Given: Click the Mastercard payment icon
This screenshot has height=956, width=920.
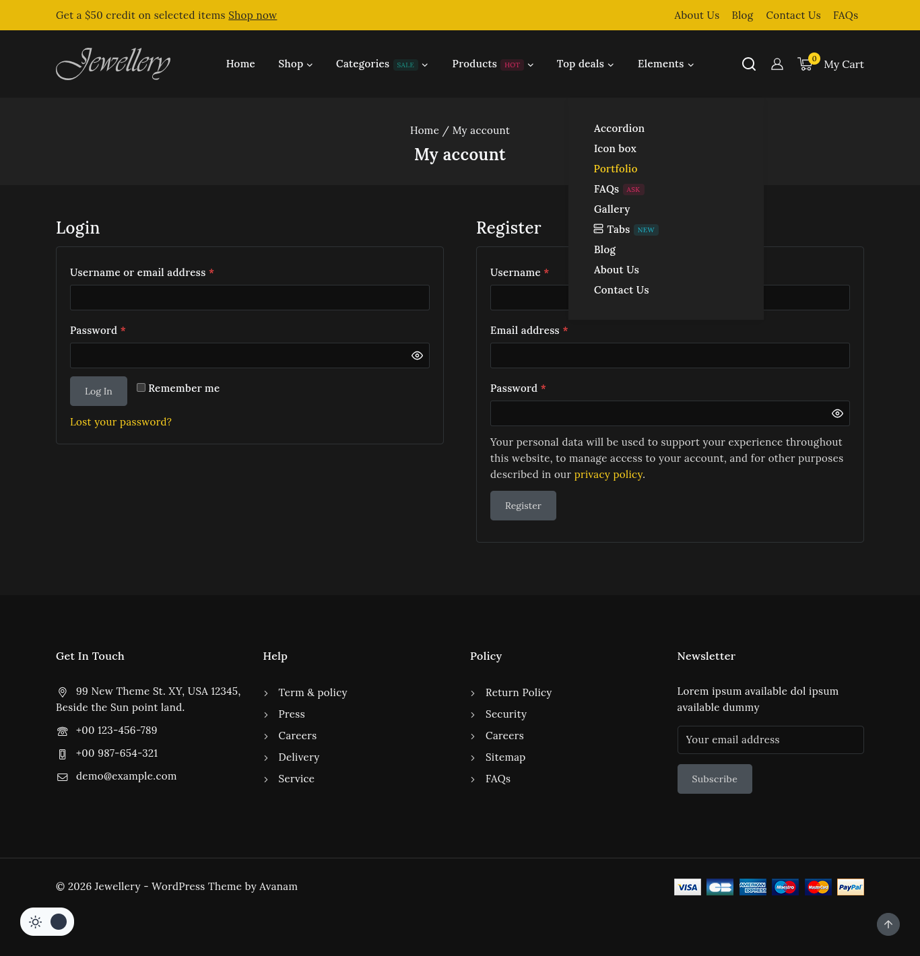Looking at the screenshot, I should pos(818,887).
